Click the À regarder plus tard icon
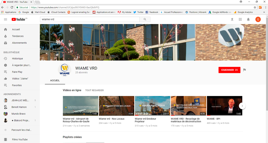The width and height of the screenshot is (268, 143). 5,65
